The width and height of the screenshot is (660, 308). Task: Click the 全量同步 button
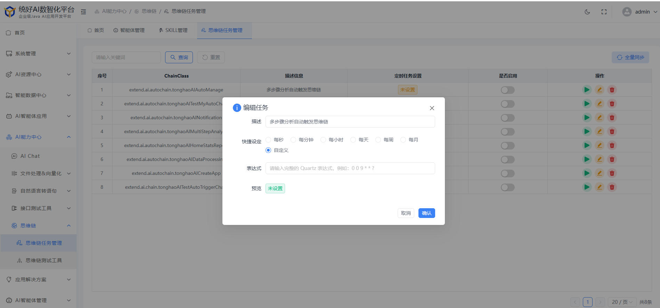(630, 57)
